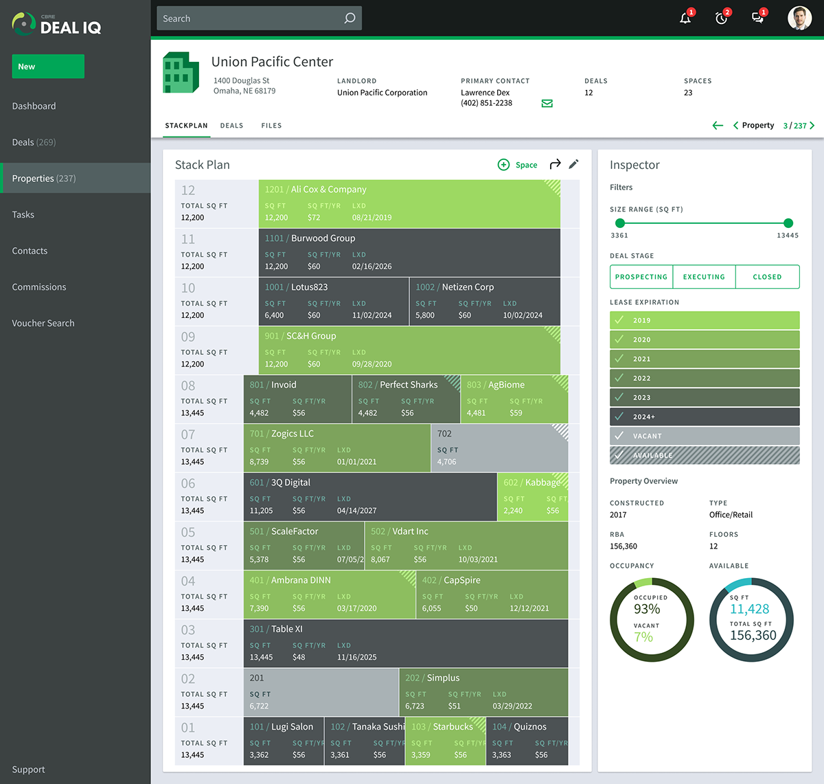
Task: Select suite 1201 Ali Cox & Company
Action: (409, 204)
